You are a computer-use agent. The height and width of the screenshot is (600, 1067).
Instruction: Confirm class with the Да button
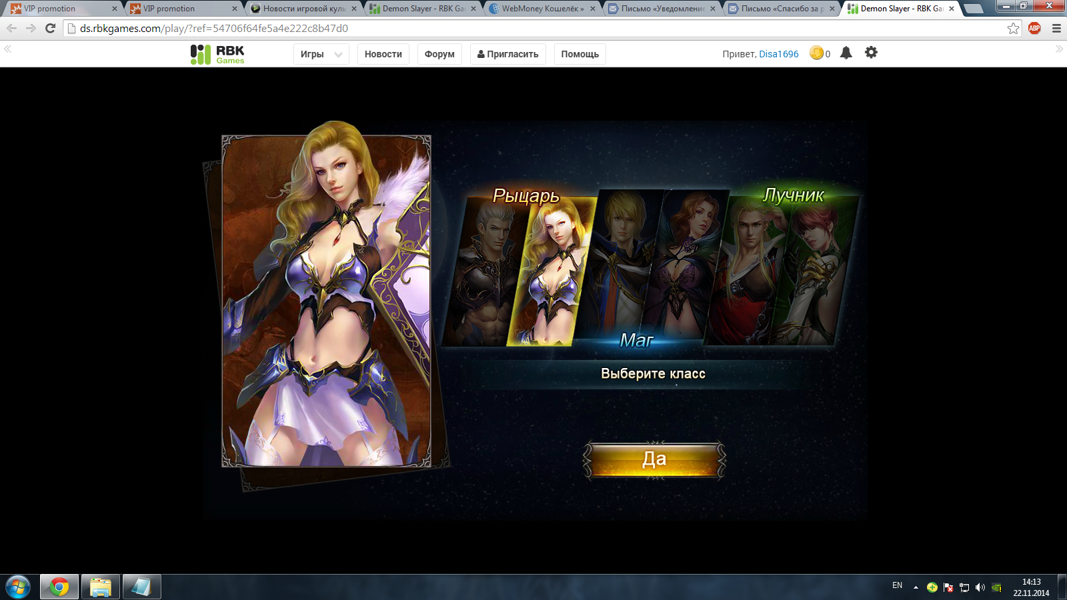[x=654, y=459]
